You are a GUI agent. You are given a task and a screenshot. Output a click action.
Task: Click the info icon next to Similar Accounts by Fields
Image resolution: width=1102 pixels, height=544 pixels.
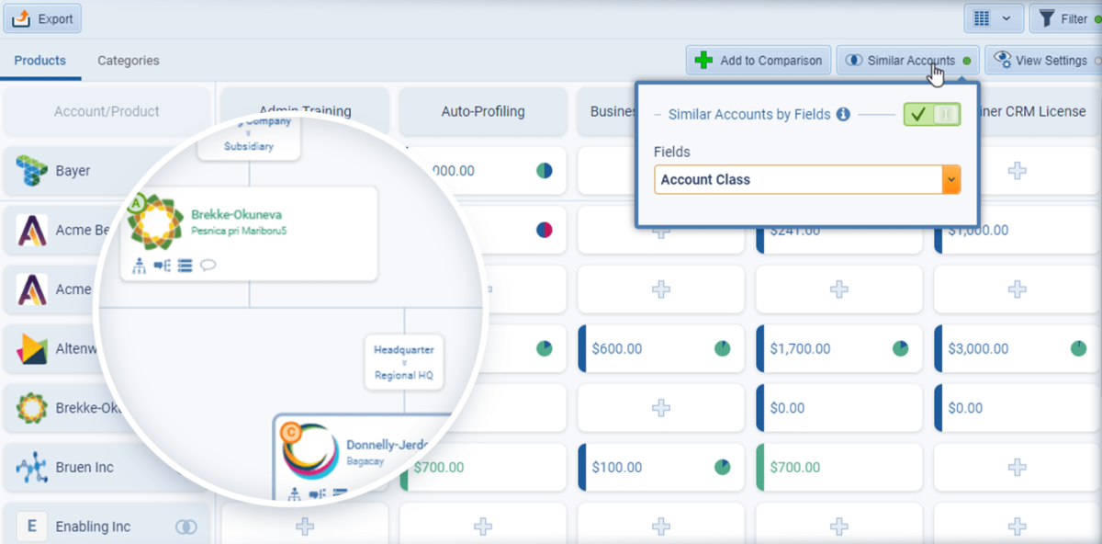coord(842,114)
